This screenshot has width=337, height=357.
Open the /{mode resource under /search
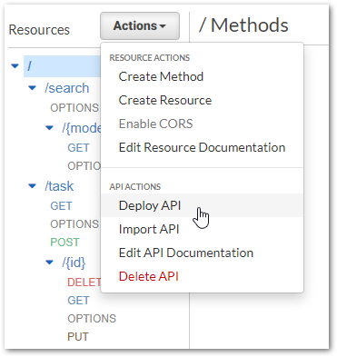81,128
